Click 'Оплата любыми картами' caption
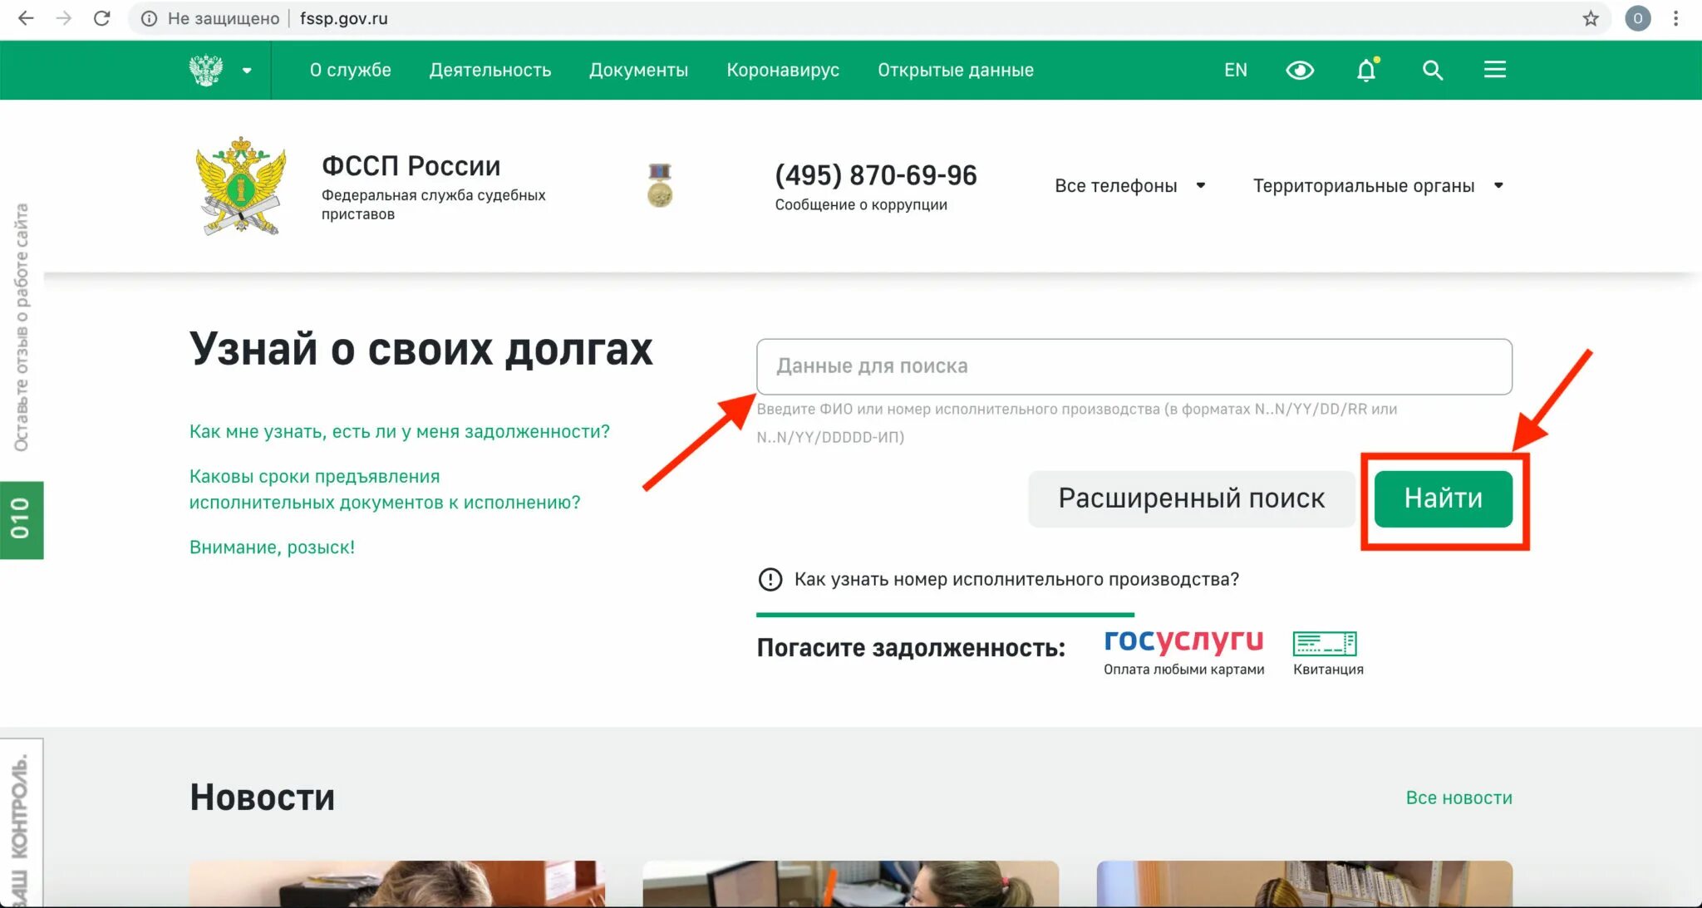The image size is (1702, 908). coord(1183,670)
